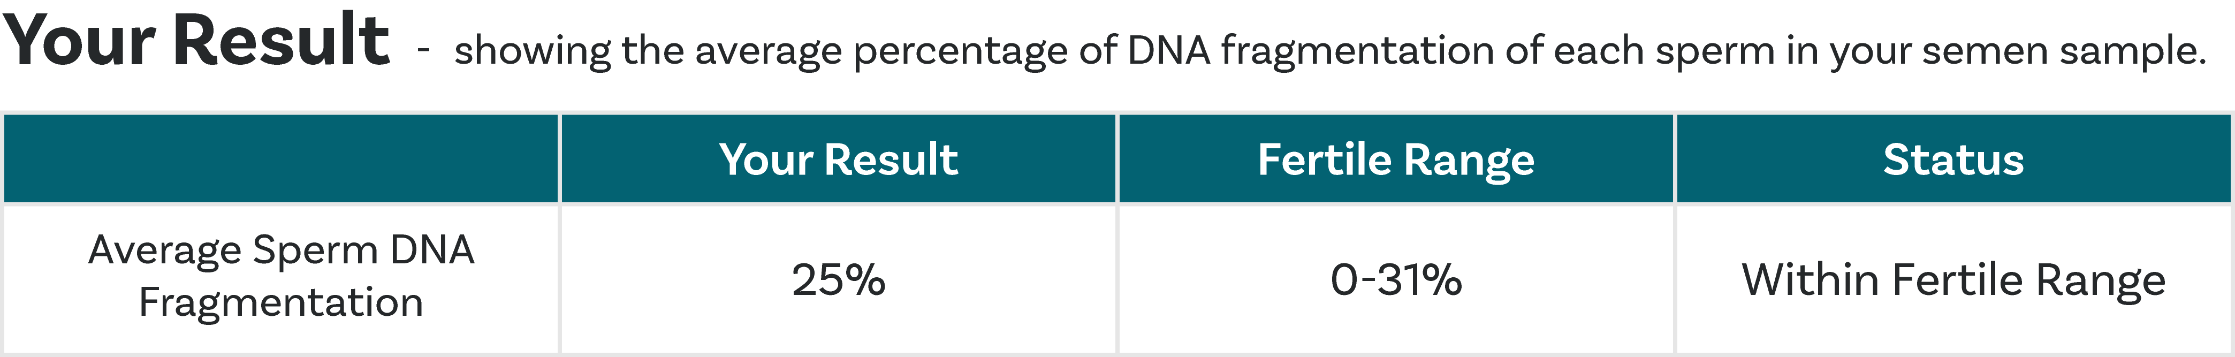Click the word "average" in the subtitle
This screenshot has width=2235, height=357.
pos(768,50)
